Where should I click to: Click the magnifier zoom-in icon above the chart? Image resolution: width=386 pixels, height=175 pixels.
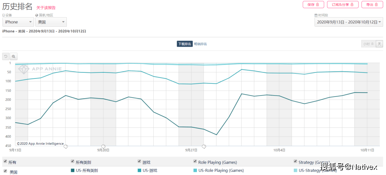click(x=14, y=56)
